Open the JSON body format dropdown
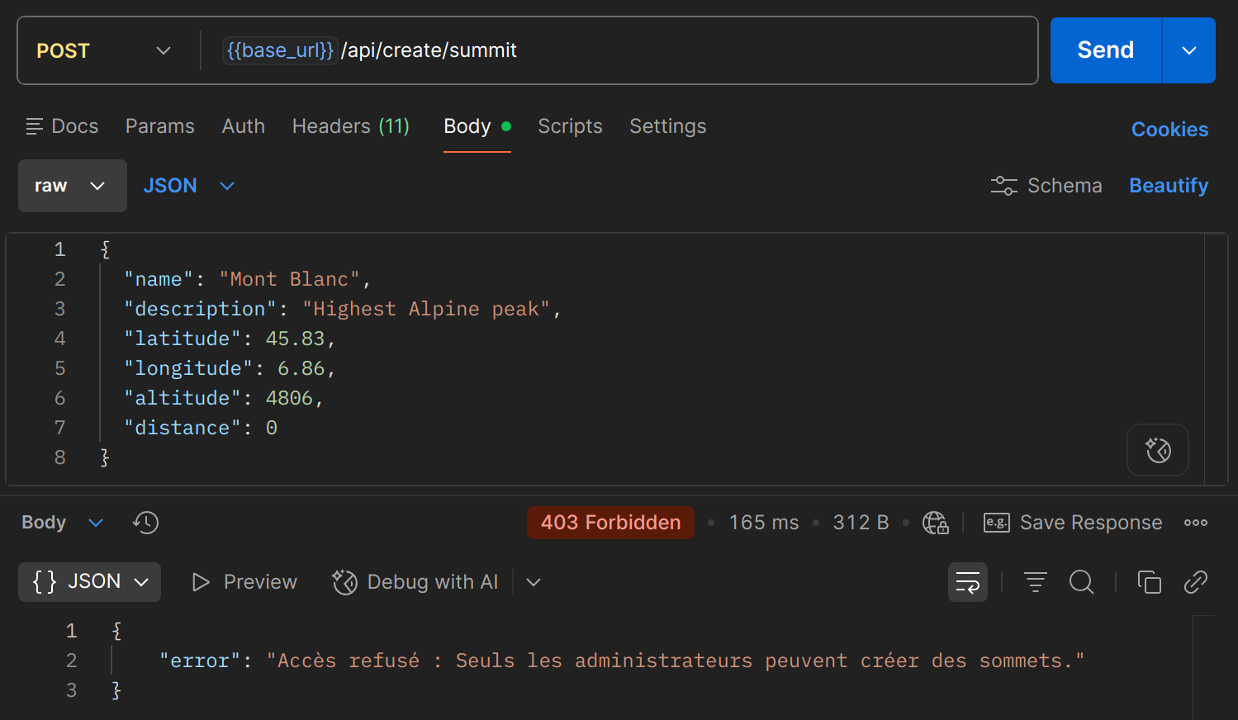1238x720 pixels. [189, 186]
